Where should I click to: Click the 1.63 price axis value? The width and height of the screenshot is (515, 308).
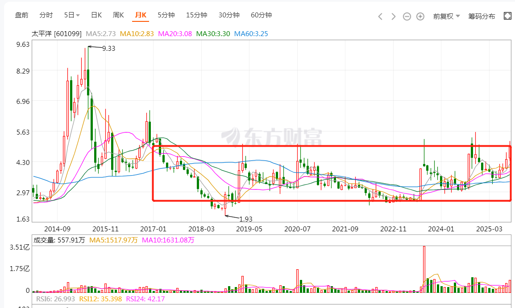pos(23,219)
